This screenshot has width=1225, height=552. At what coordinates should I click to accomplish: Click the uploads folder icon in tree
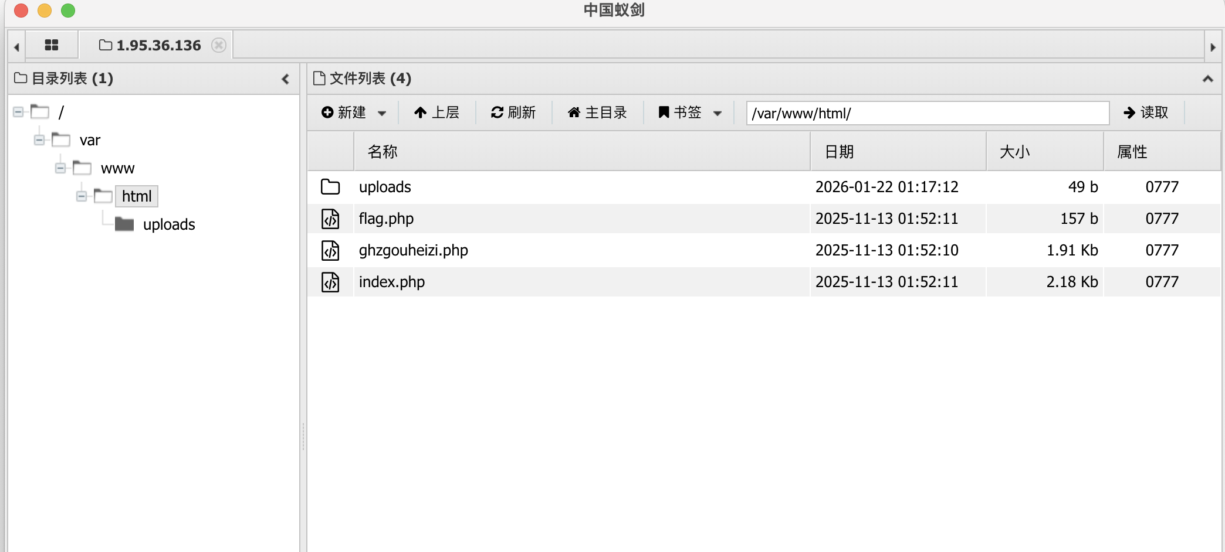pos(124,224)
